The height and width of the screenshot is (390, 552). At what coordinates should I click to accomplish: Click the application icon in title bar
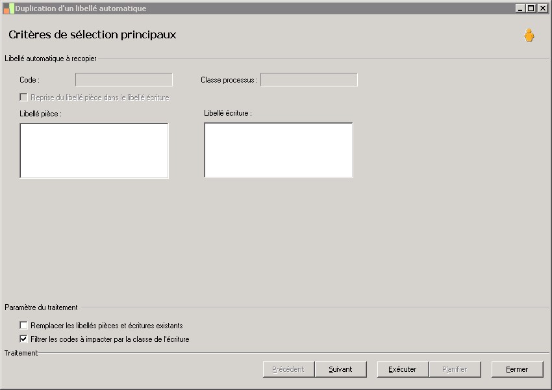click(8, 8)
